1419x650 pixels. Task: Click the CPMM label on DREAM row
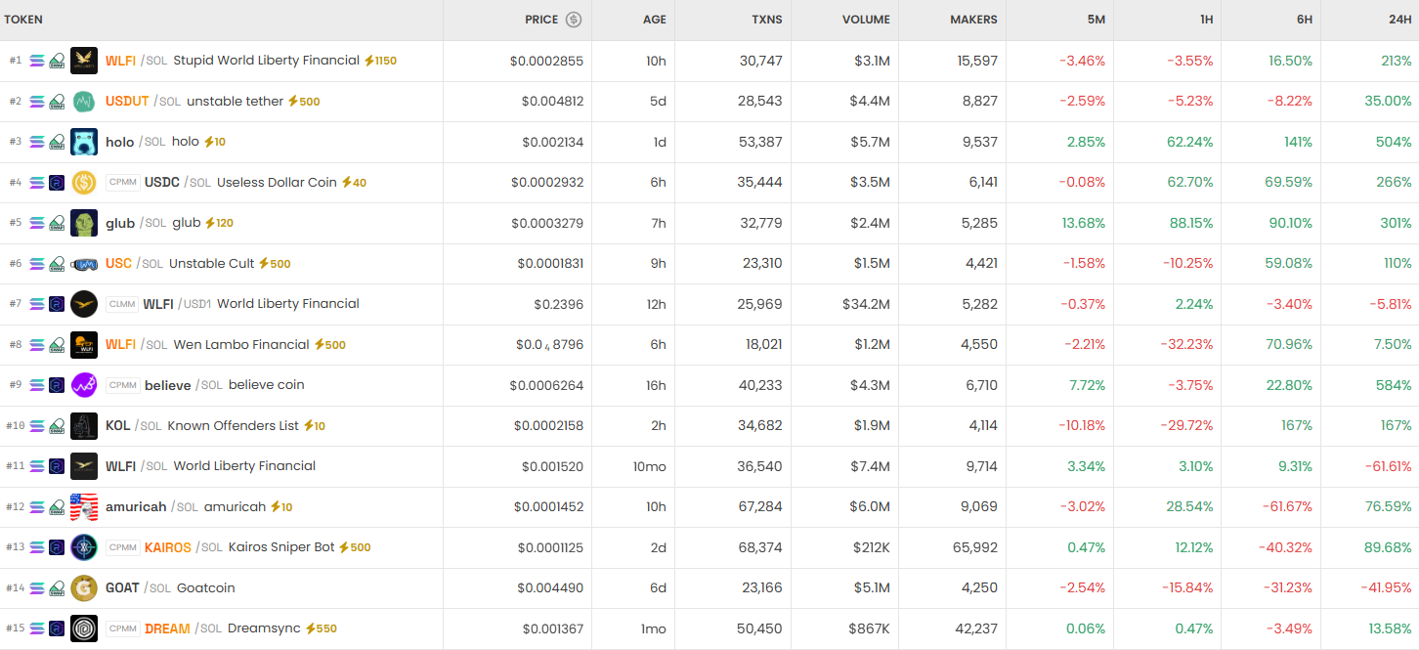(122, 628)
